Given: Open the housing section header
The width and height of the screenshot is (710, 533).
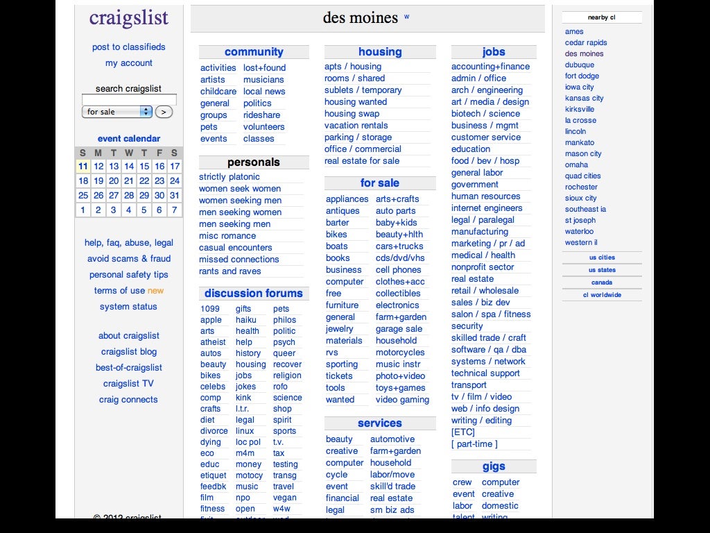Looking at the screenshot, I should coord(380,51).
